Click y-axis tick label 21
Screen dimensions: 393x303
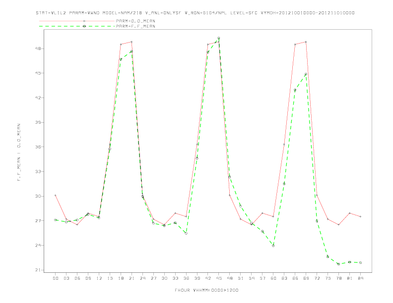[38, 270]
